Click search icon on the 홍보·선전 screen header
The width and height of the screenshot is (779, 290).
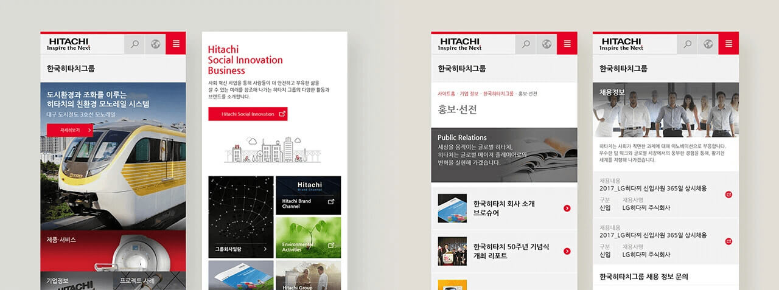pos(526,44)
